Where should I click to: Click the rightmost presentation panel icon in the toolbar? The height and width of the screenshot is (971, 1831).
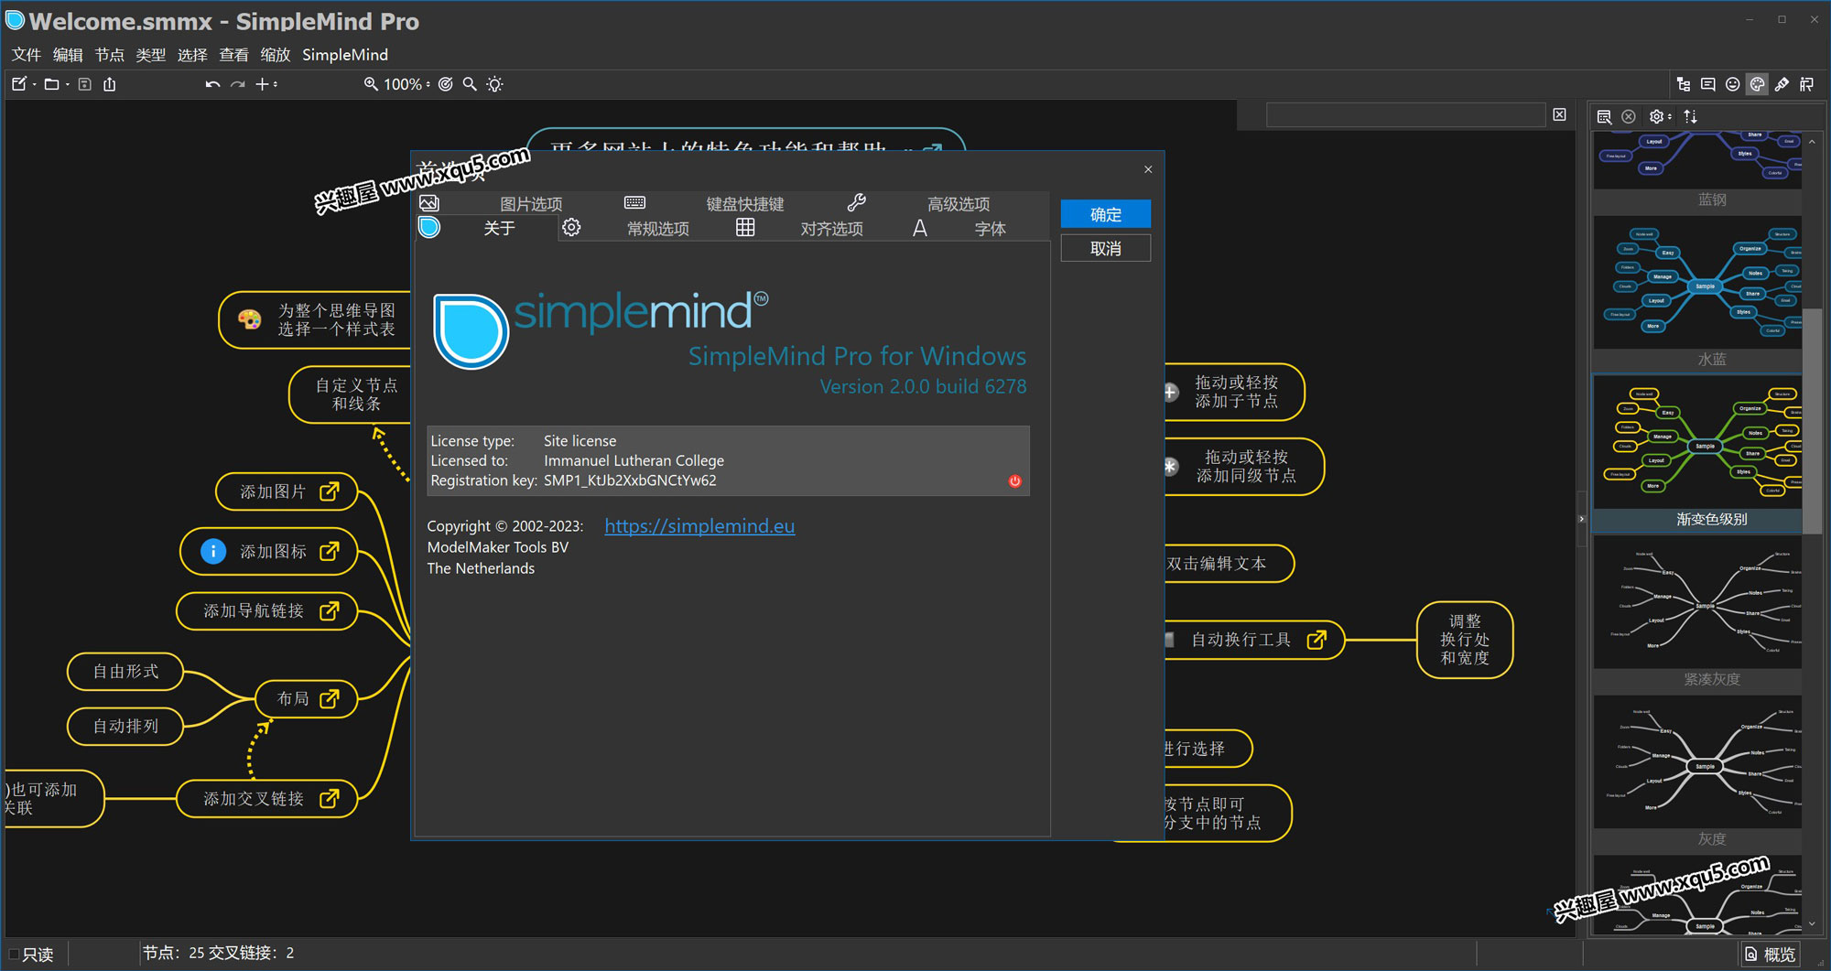[1807, 84]
